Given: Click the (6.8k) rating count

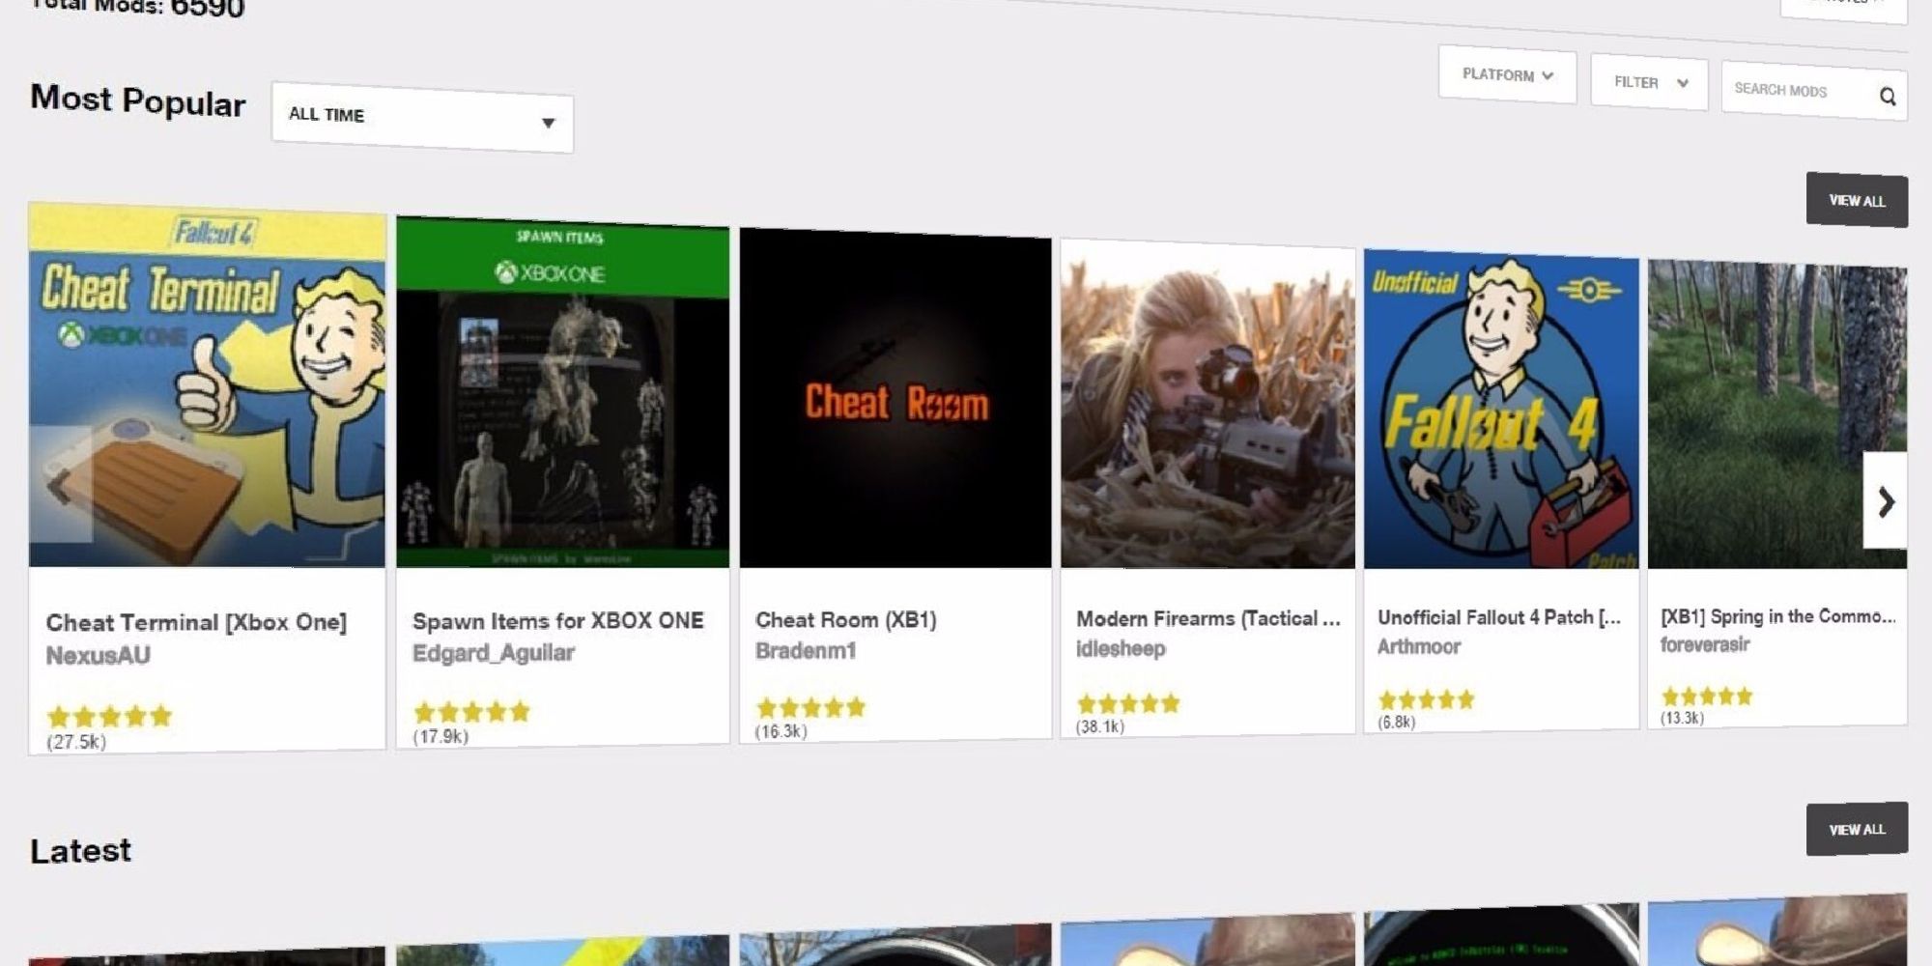Looking at the screenshot, I should point(1397,722).
